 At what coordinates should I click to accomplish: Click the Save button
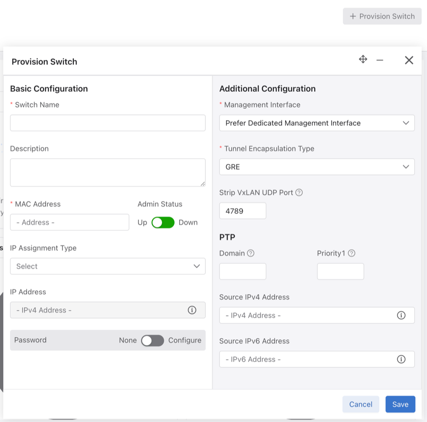click(400, 404)
